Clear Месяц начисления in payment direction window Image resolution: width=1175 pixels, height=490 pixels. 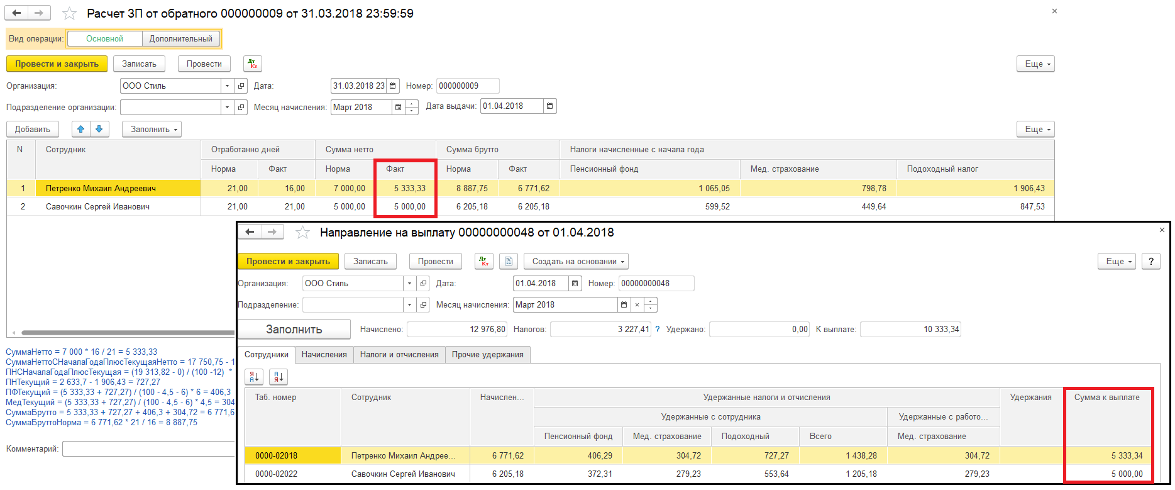[x=637, y=304]
